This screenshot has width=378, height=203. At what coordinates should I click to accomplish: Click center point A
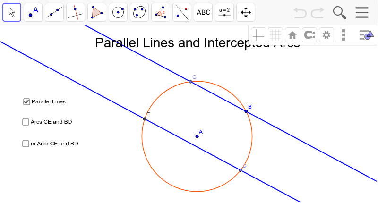pyautogui.click(x=197, y=136)
